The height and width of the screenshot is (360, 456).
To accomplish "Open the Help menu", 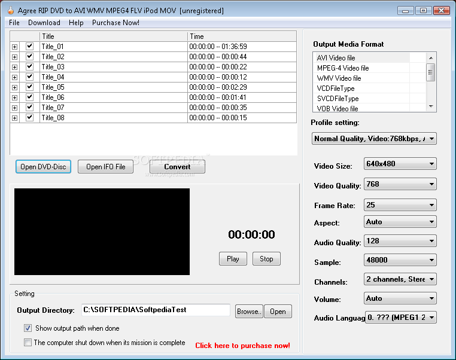I will 76,23.
